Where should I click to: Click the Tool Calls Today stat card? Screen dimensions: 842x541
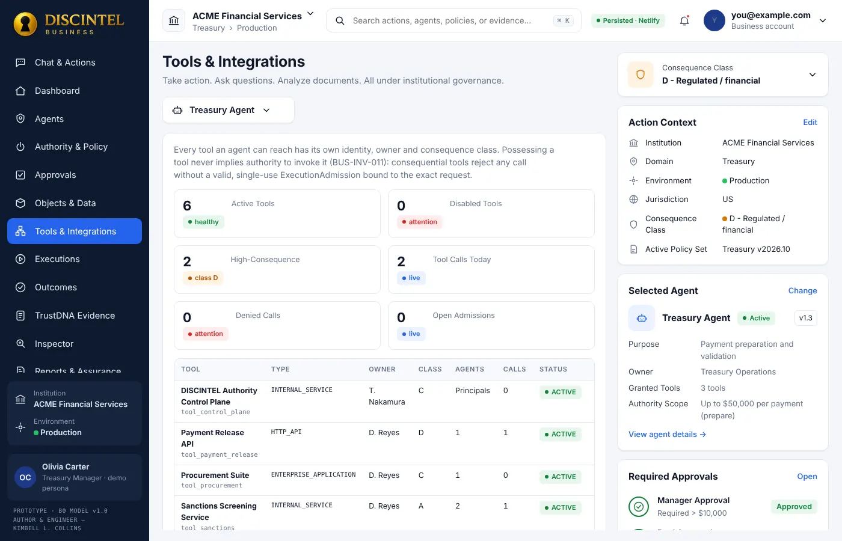[491, 270]
